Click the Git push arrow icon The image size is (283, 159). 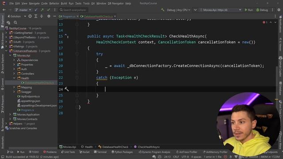coord(42,10)
